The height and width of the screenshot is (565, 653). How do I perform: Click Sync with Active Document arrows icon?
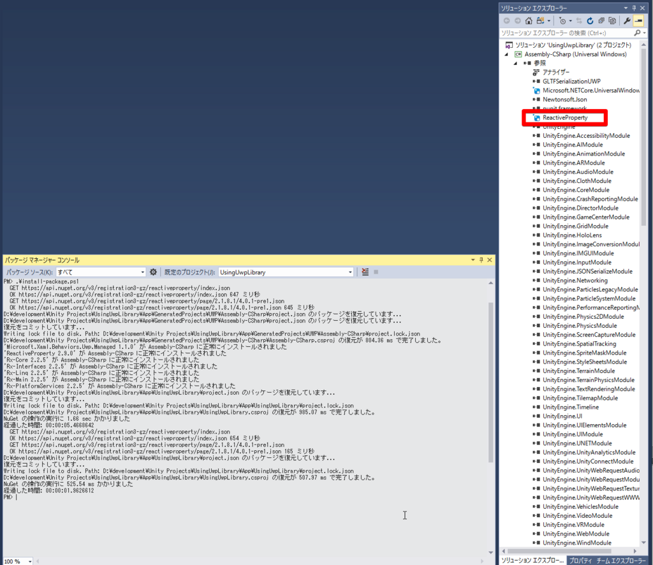click(579, 21)
